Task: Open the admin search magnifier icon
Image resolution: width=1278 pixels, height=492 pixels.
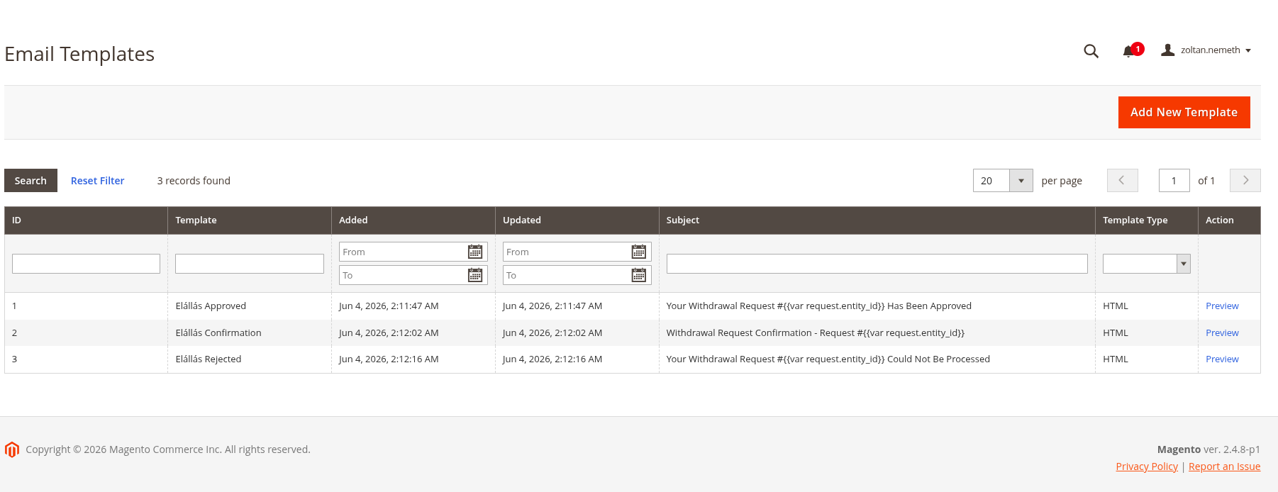Action: coord(1091,51)
